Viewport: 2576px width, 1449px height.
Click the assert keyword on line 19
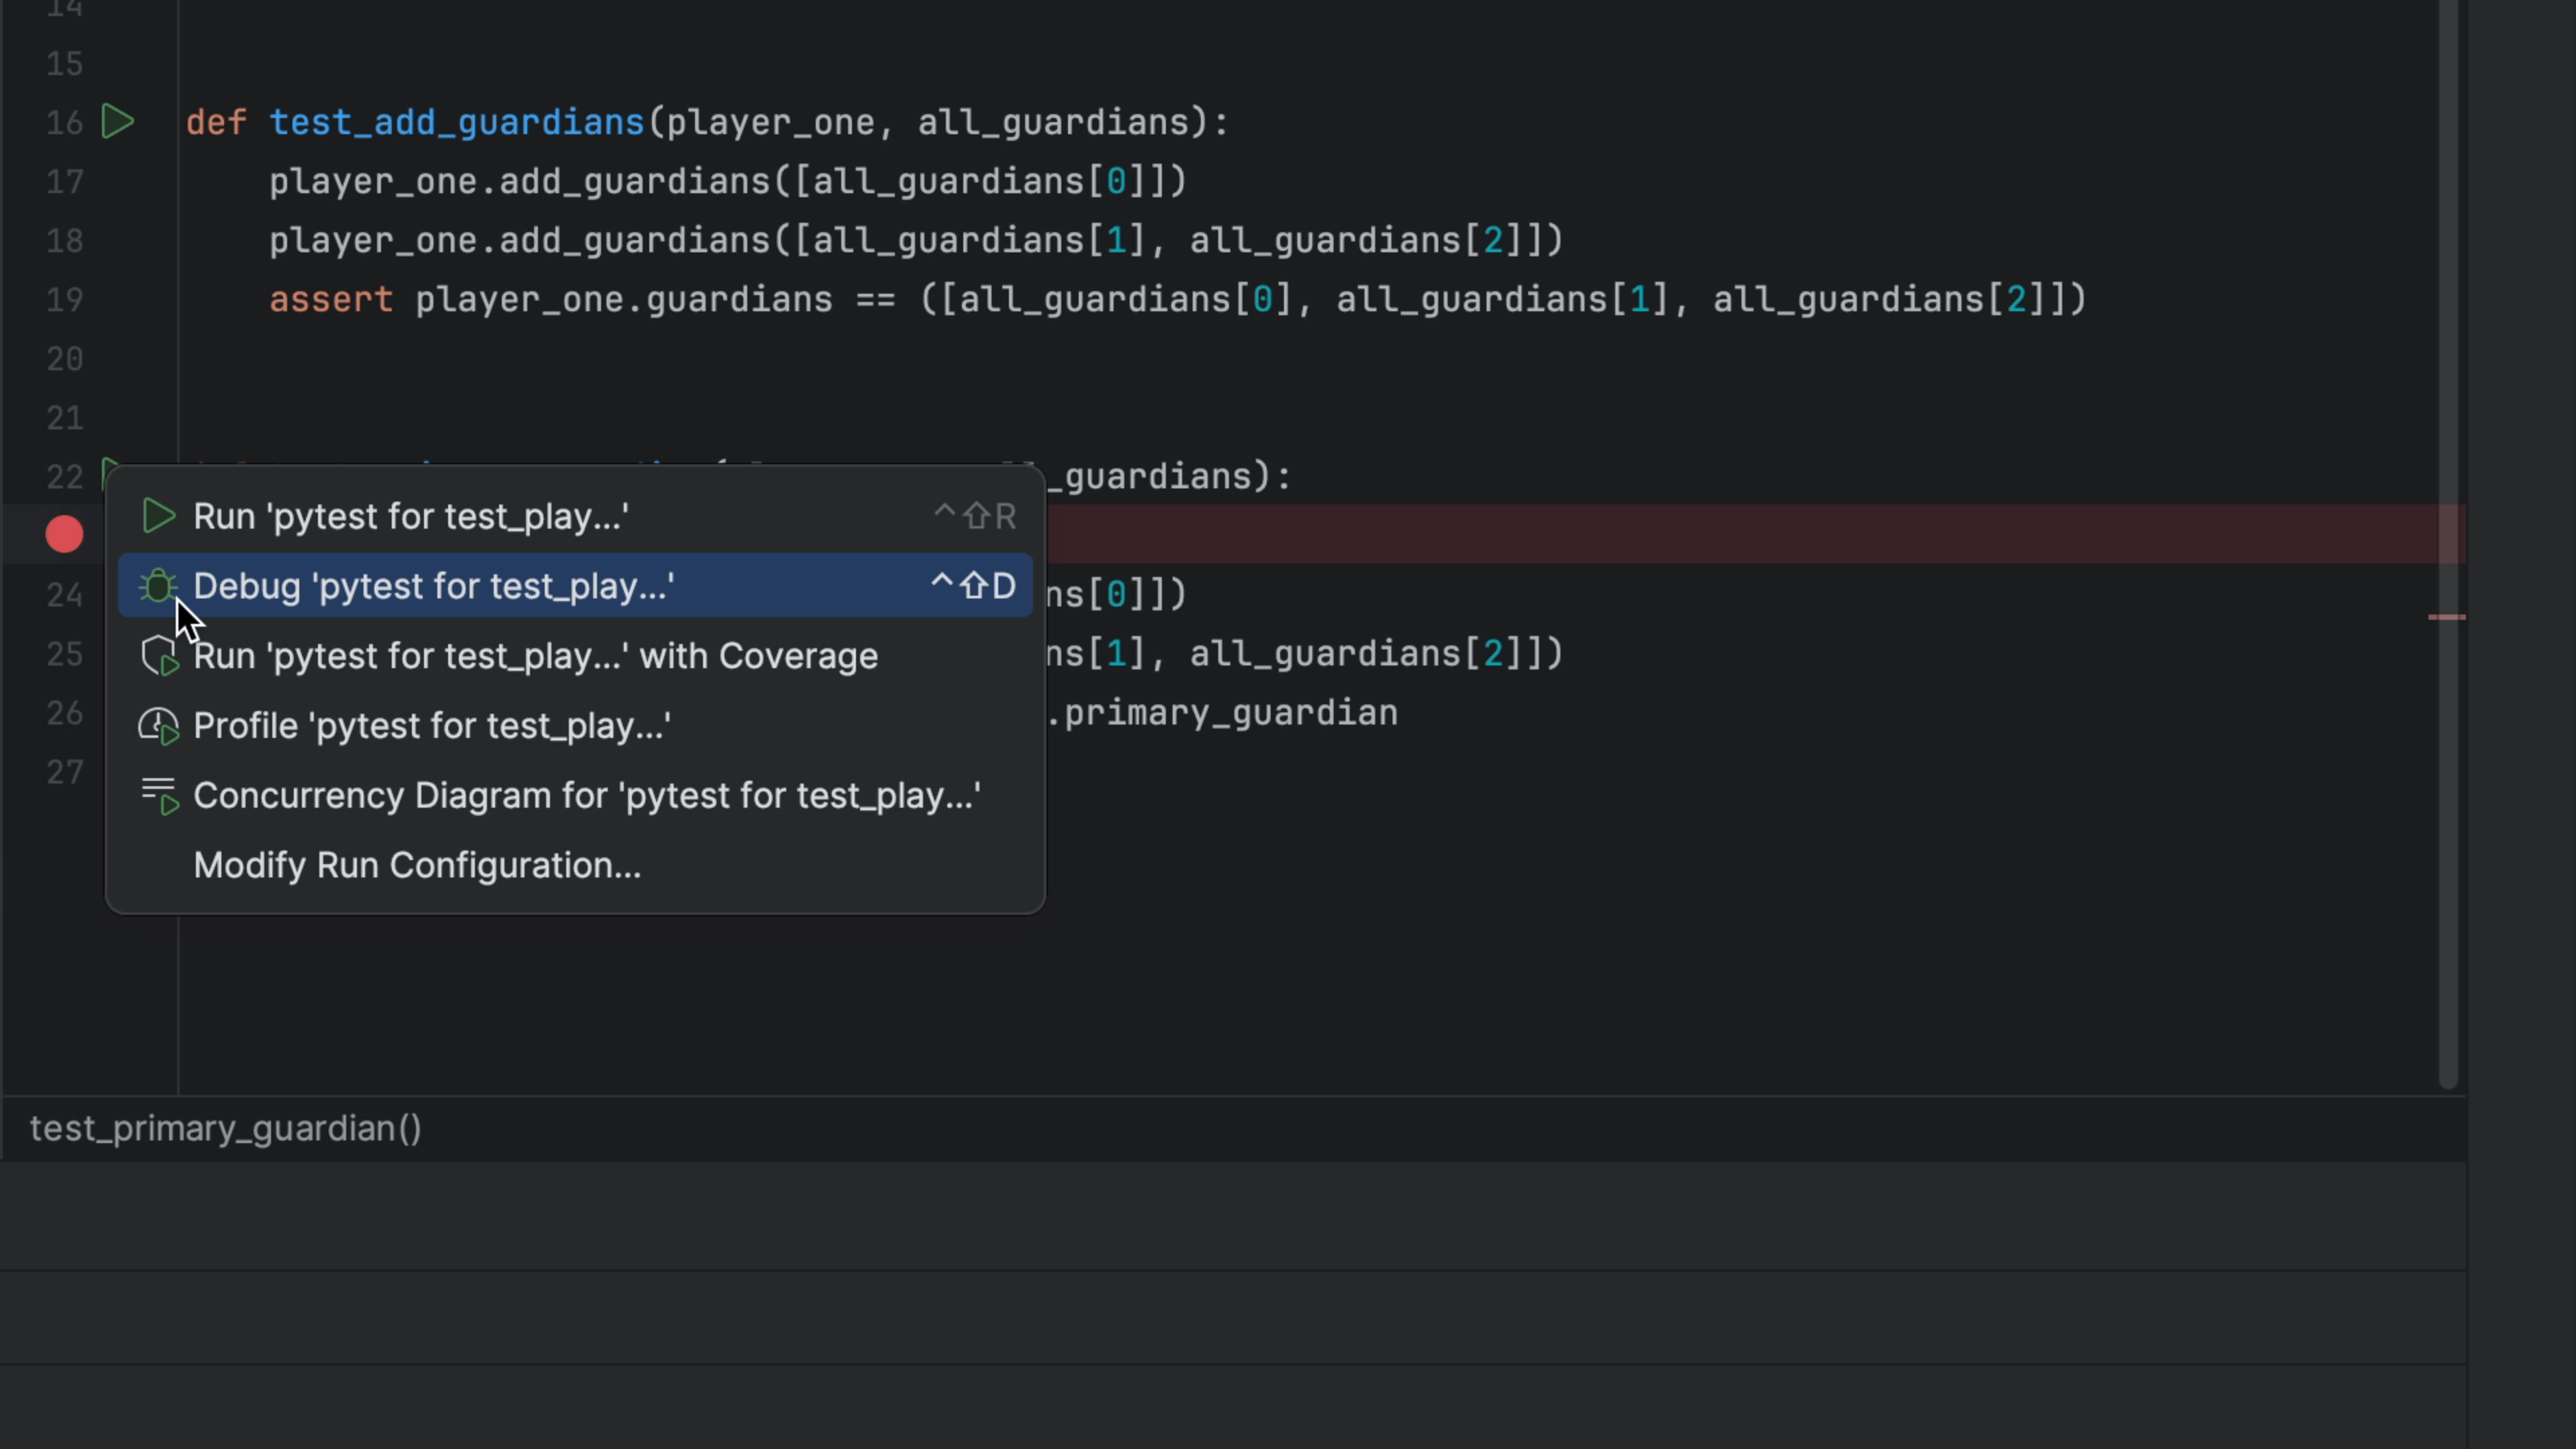pos(331,300)
